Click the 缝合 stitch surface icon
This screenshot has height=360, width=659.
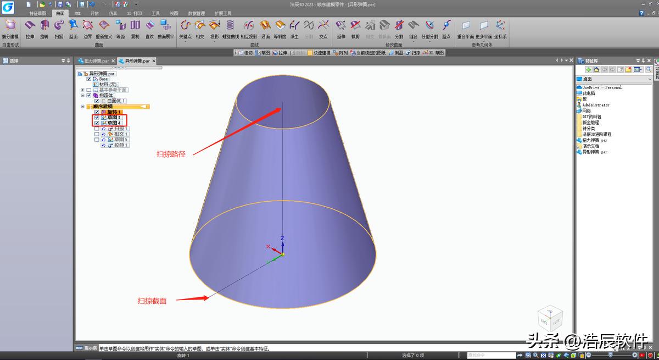point(413,28)
